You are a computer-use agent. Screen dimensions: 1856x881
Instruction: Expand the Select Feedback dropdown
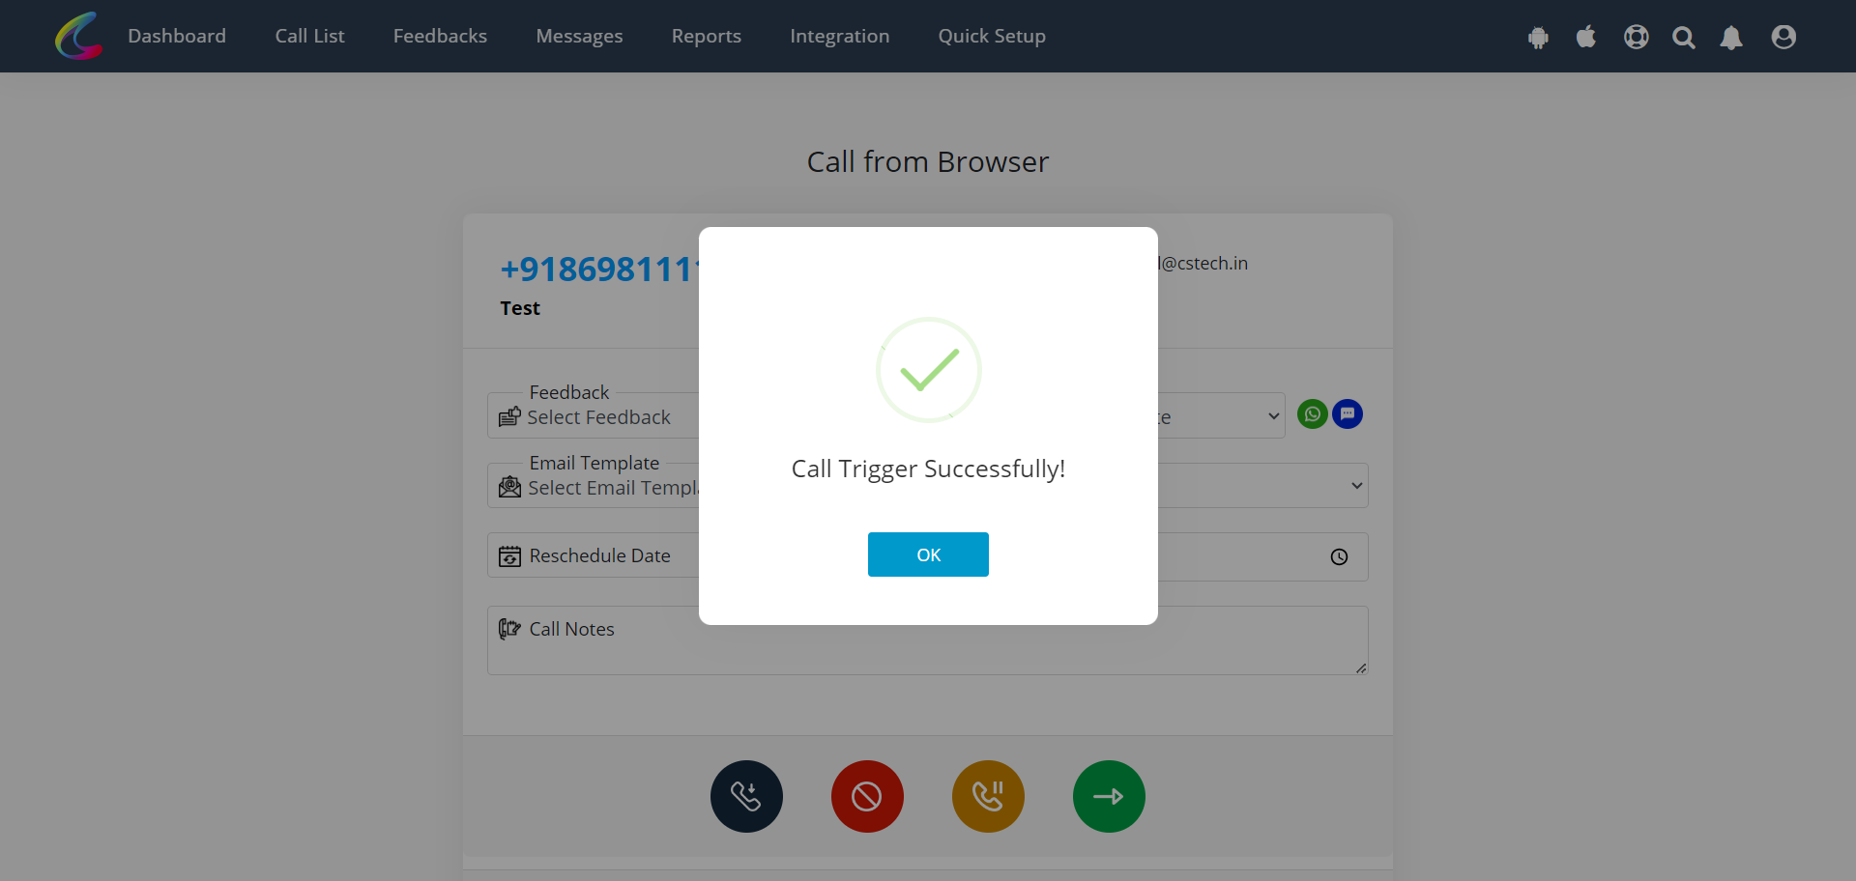[x=594, y=416]
